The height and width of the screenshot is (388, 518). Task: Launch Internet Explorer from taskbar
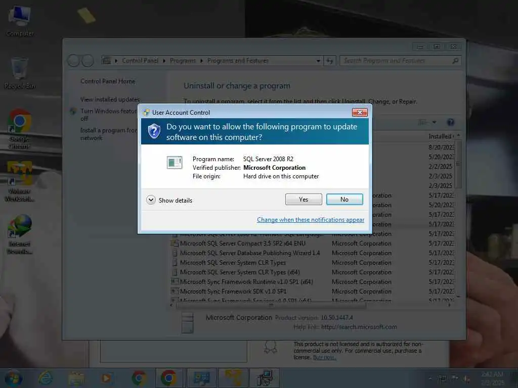(46, 378)
